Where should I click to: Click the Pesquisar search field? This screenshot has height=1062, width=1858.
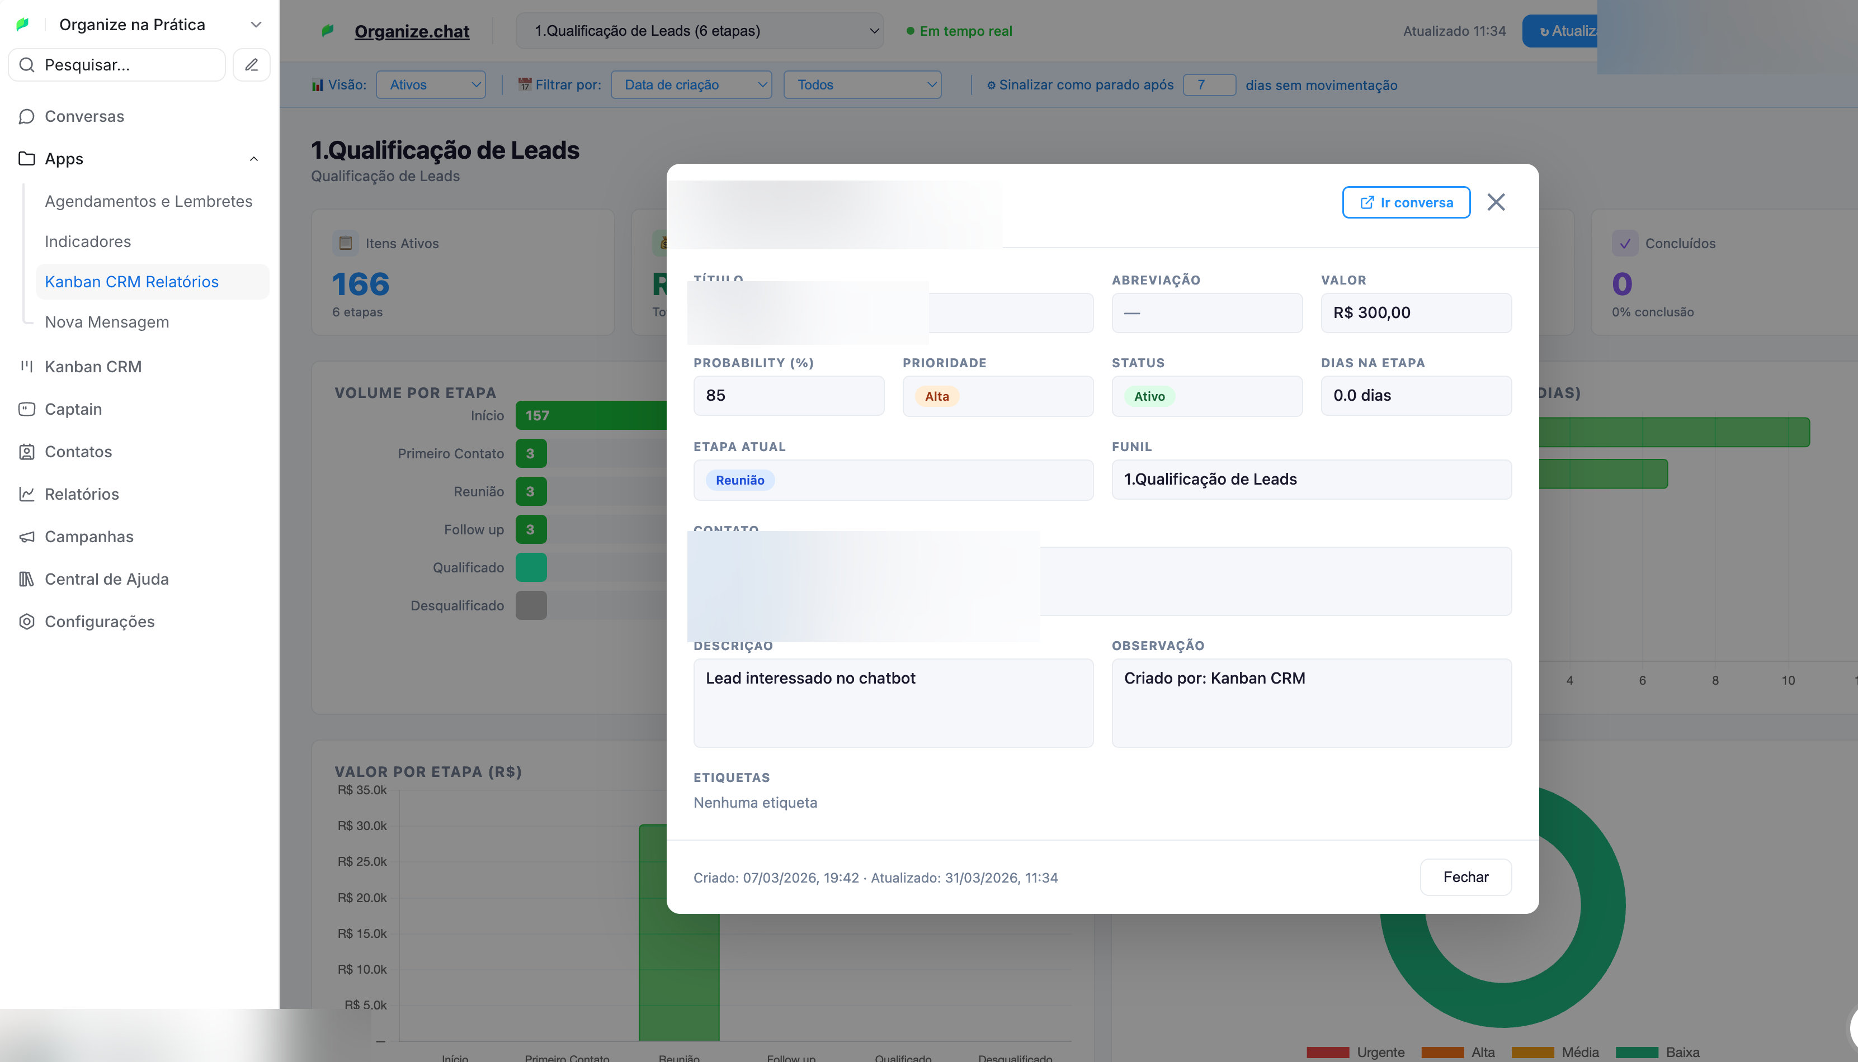pos(117,65)
